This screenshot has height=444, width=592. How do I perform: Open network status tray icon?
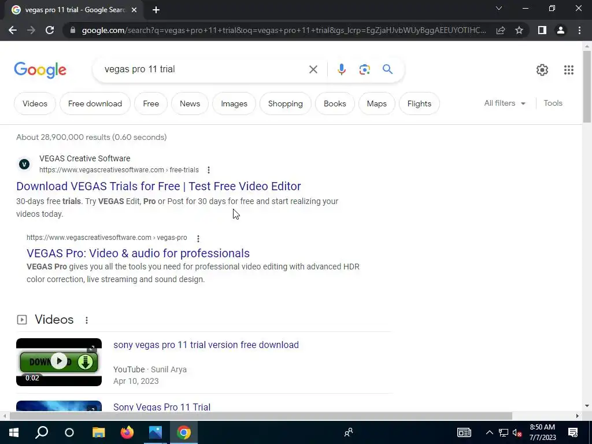[x=504, y=432]
